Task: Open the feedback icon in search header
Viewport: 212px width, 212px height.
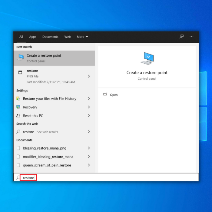Action: pyautogui.click(x=181, y=37)
